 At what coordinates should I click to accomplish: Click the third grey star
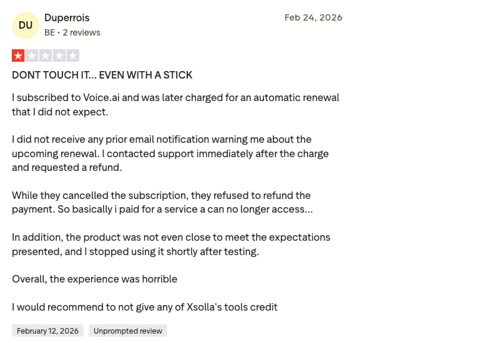[x=46, y=56]
